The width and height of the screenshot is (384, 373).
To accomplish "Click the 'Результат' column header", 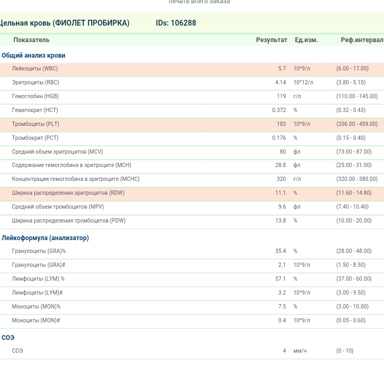I will point(271,40).
